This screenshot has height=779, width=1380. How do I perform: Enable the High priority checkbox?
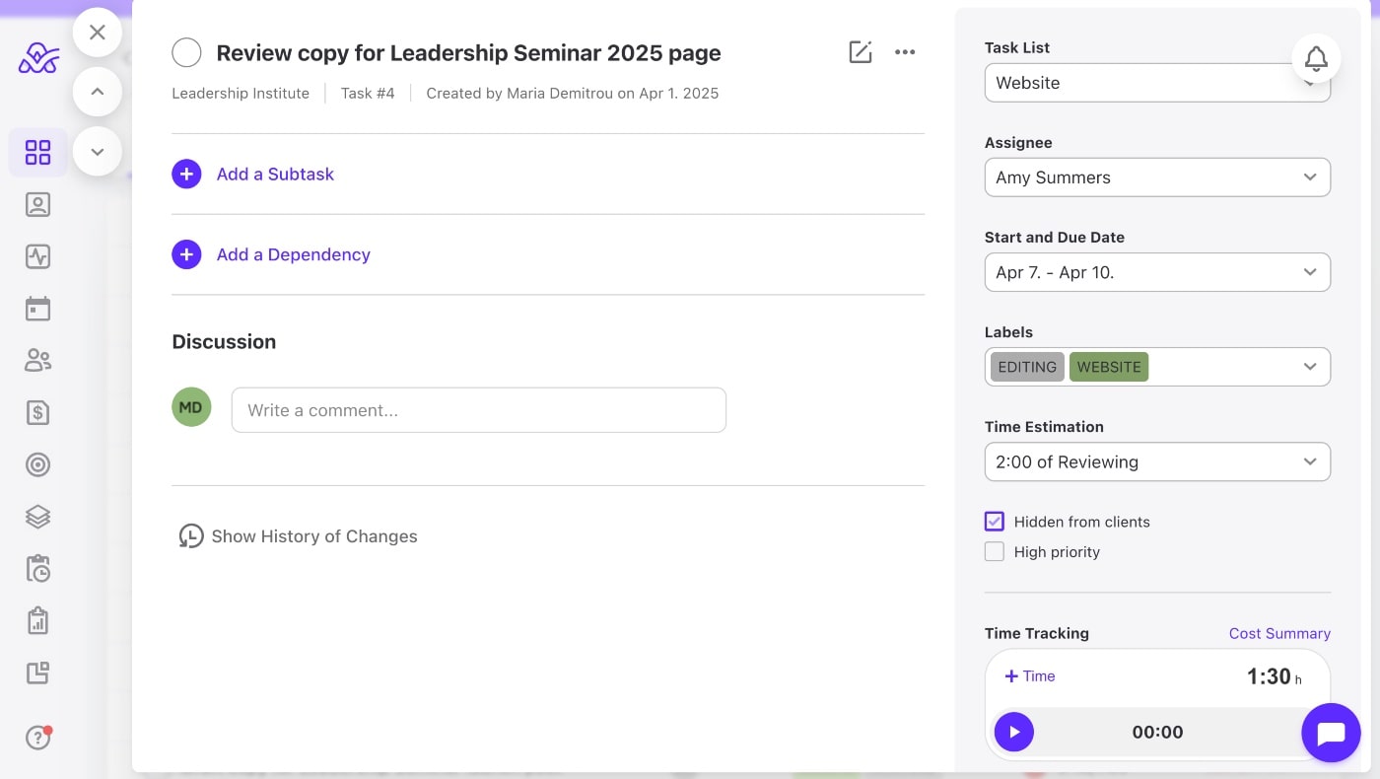pyautogui.click(x=994, y=552)
